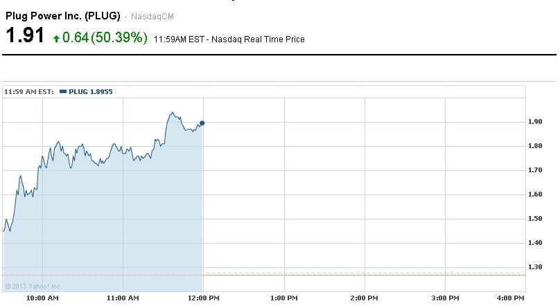
Task: Click the 2:00 PM time axis label
Action: 365,298
